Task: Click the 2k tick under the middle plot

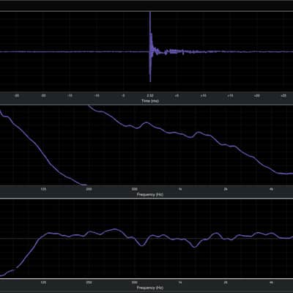Action: [x=226, y=189]
